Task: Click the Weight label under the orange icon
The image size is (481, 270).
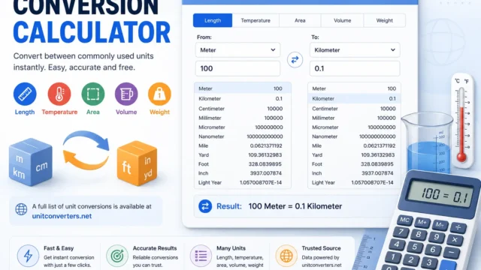Action: [159, 112]
